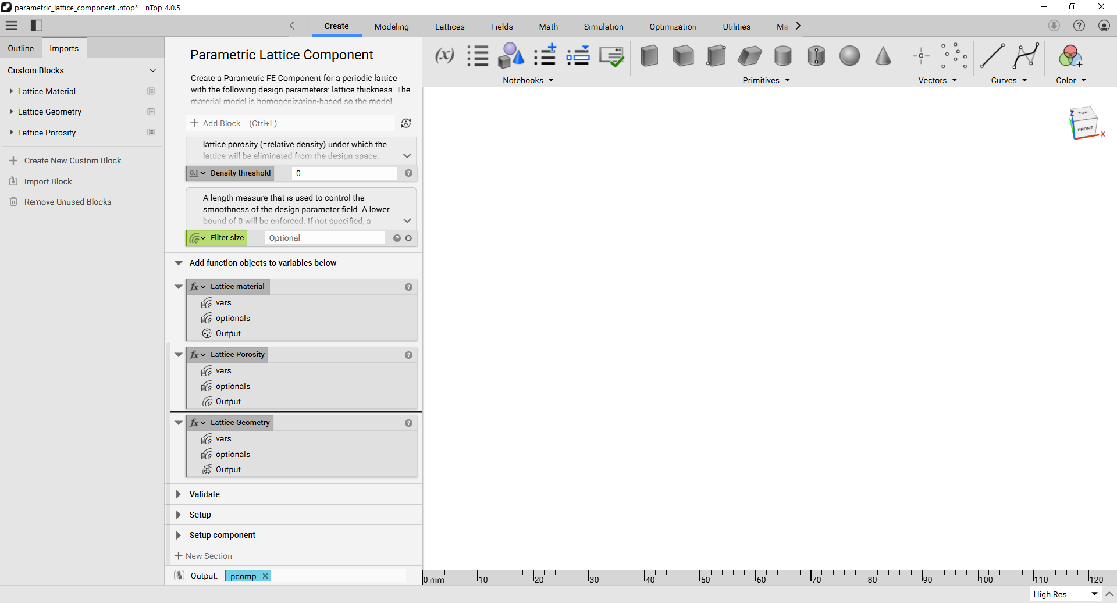Collapse Add function objects section
The height and width of the screenshot is (603, 1117).
click(x=179, y=263)
